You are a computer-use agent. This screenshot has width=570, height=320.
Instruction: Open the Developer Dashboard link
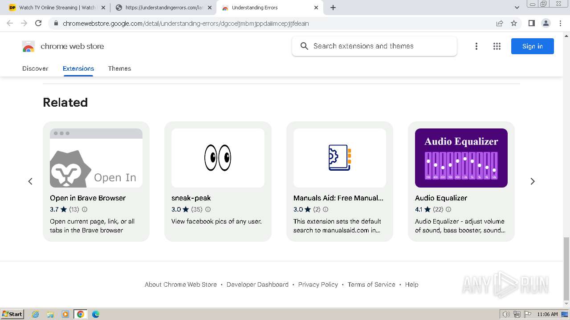pyautogui.click(x=257, y=284)
